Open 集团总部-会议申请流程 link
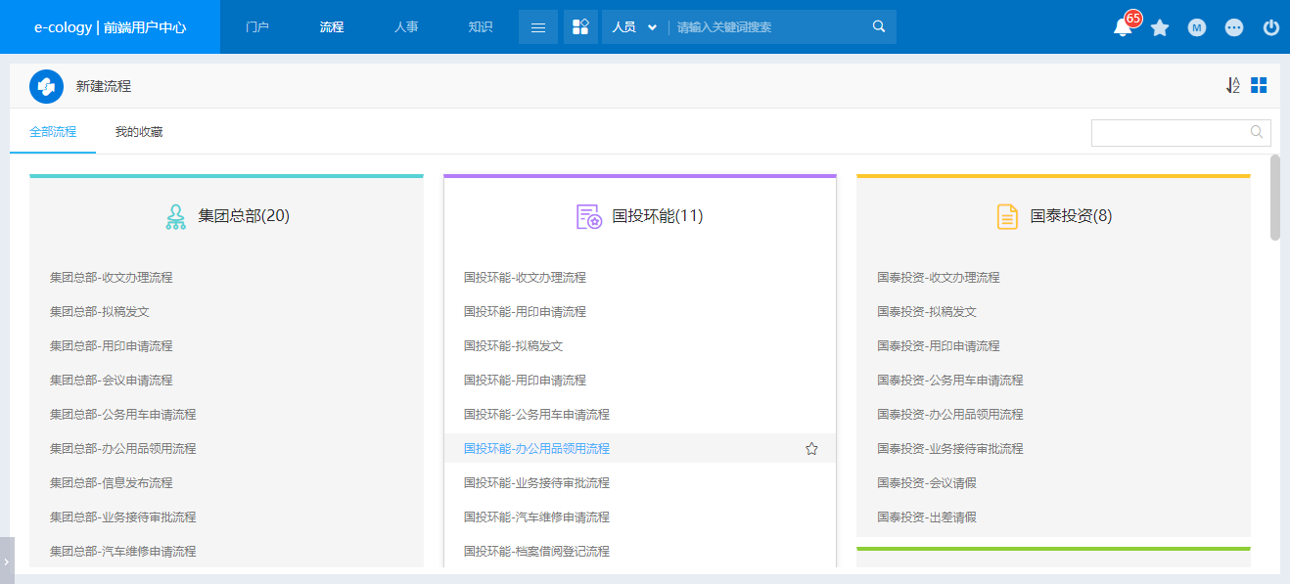The height and width of the screenshot is (584, 1290). (x=111, y=381)
